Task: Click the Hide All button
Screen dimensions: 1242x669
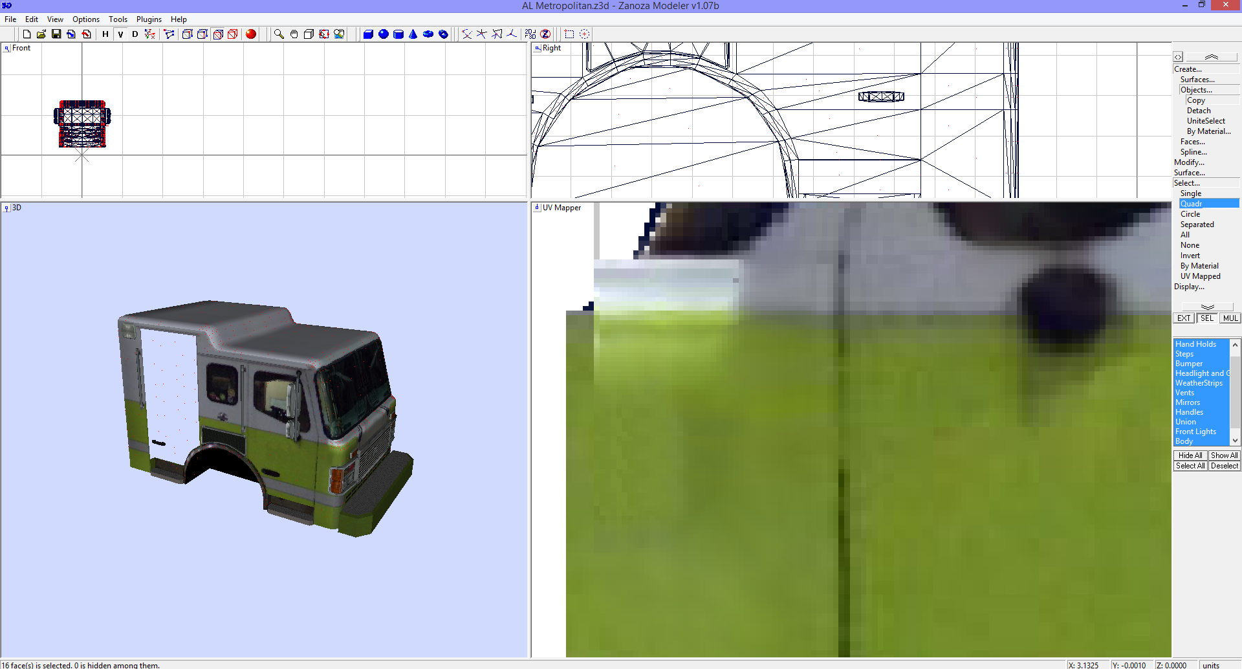Action: coord(1190,455)
